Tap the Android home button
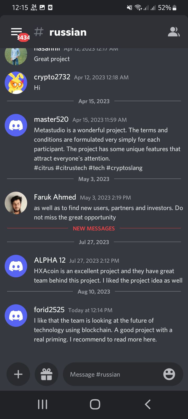 pos(95,404)
